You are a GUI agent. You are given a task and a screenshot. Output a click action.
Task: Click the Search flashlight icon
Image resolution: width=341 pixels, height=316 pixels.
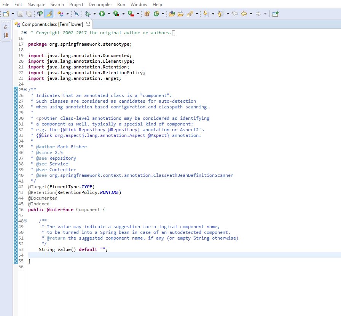(x=190, y=14)
